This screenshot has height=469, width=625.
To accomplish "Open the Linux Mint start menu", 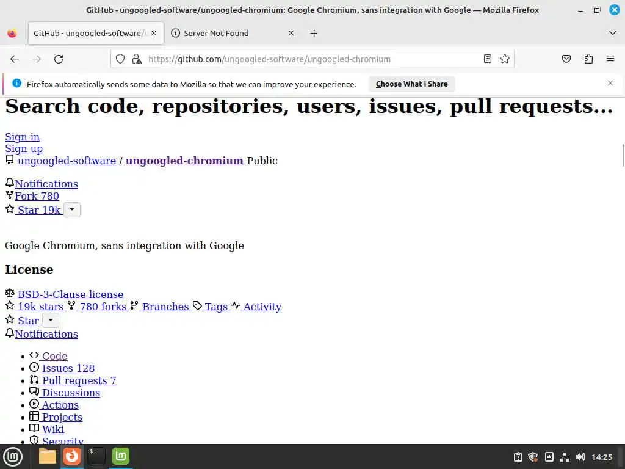I will point(13,457).
